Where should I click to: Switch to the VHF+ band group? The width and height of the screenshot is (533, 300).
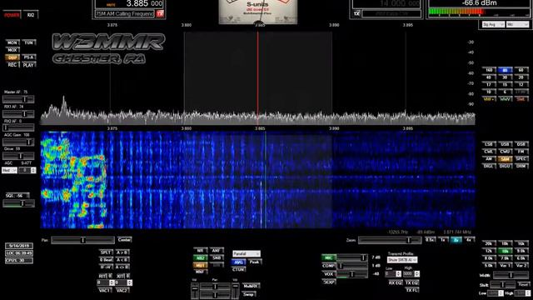click(x=489, y=99)
